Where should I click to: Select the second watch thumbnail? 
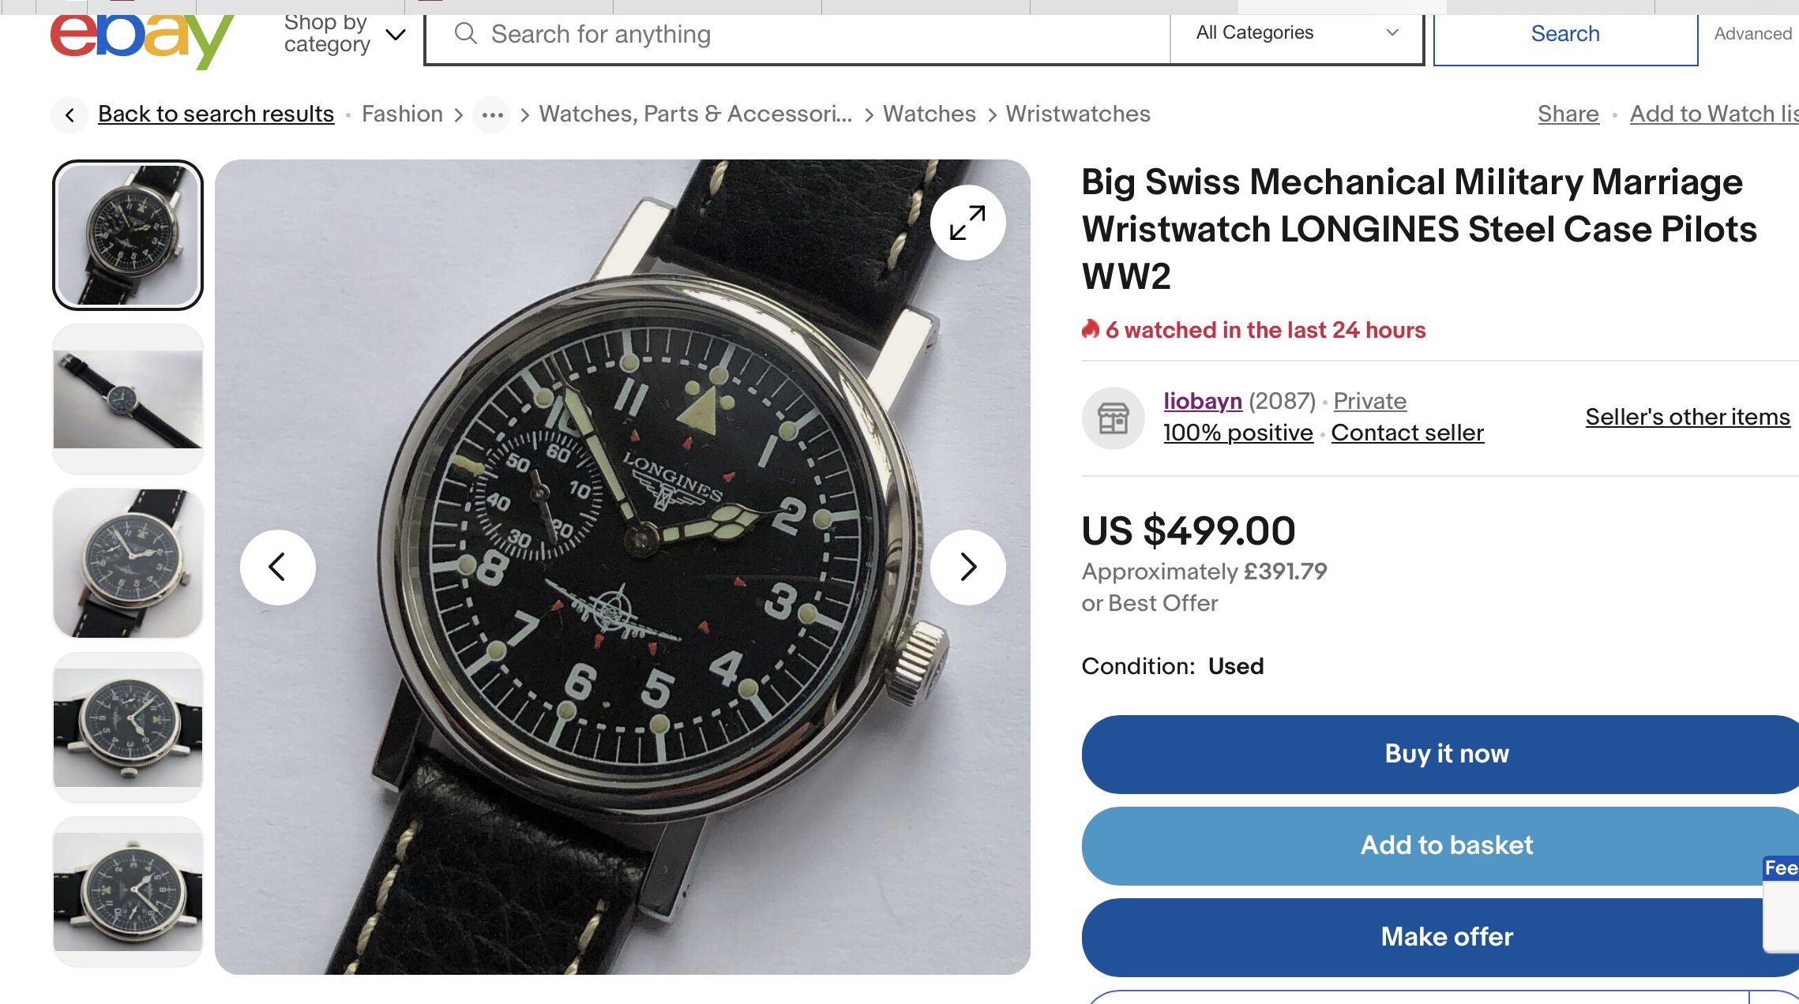click(x=128, y=399)
